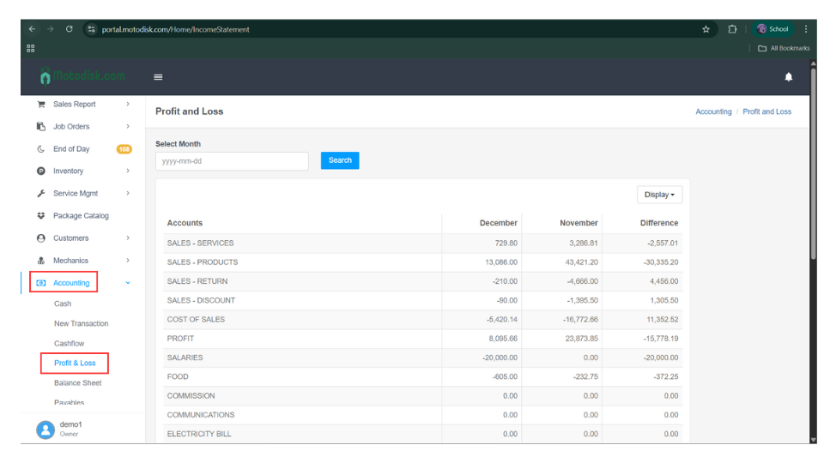This screenshot has height=463, width=824.
Task: Bookmark page with the star icon
Action: 706,29
